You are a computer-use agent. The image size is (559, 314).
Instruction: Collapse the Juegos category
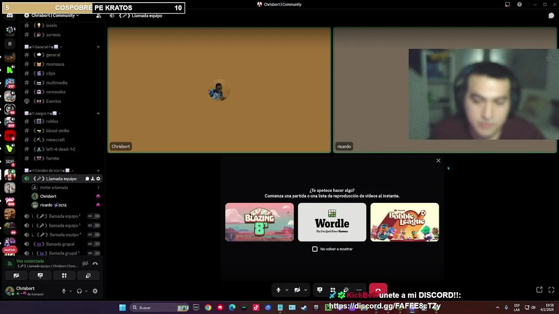coord(43,113)
